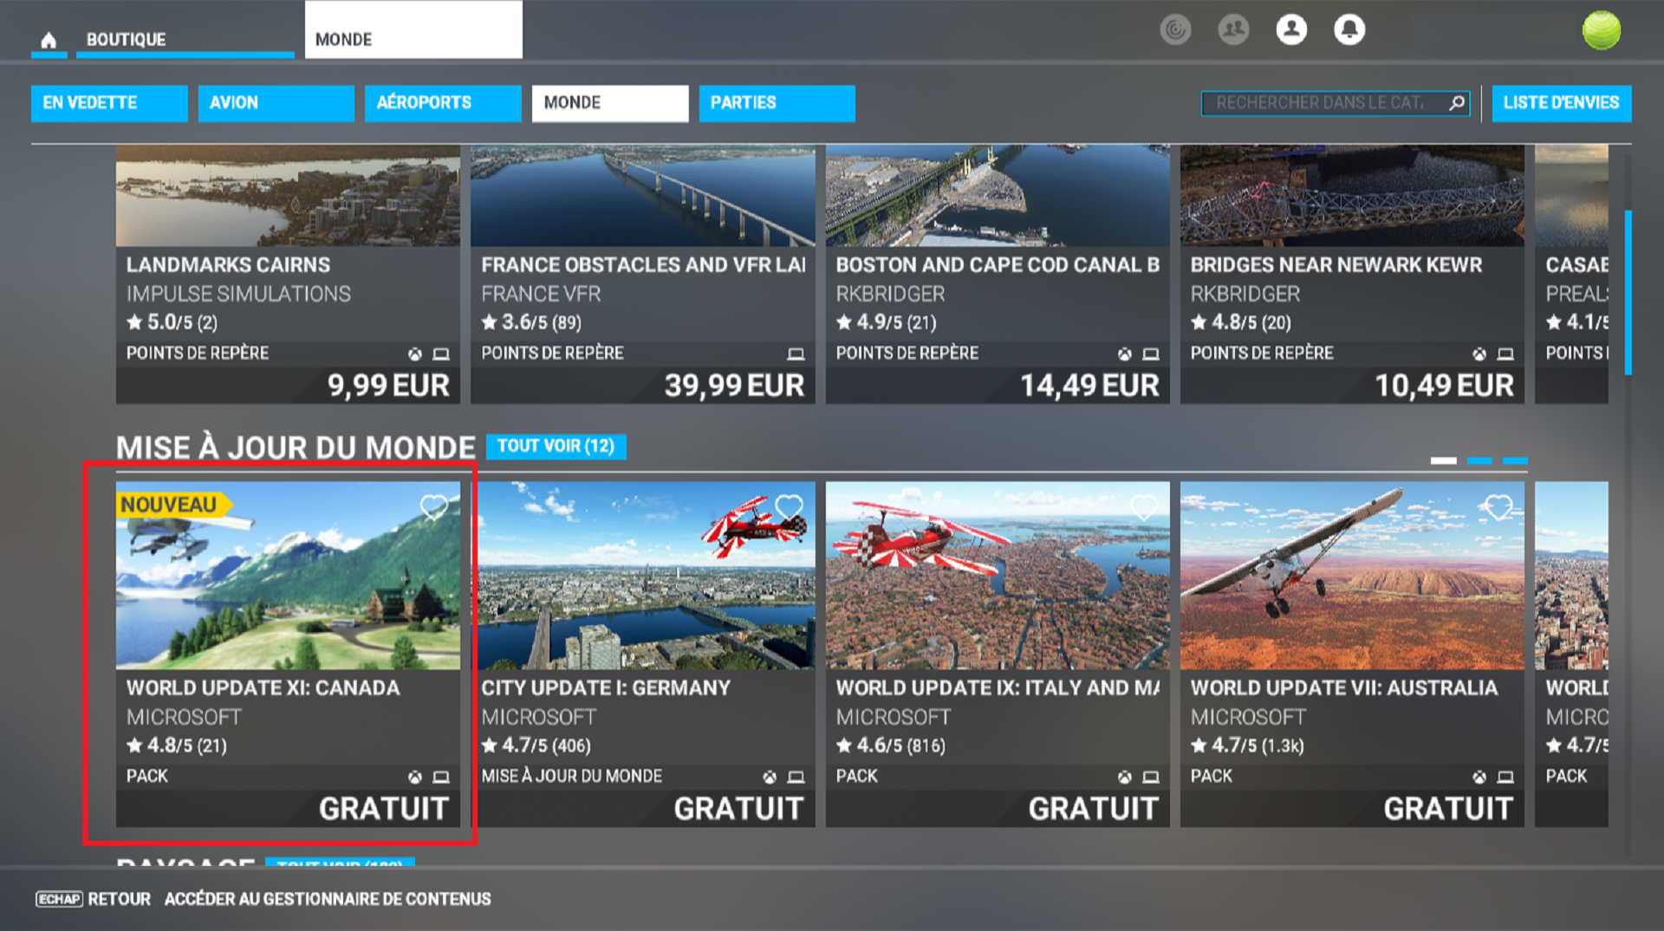This screenshot has width=1664, height=931.
Task: Go to the home icon
Action: (49, 40)
